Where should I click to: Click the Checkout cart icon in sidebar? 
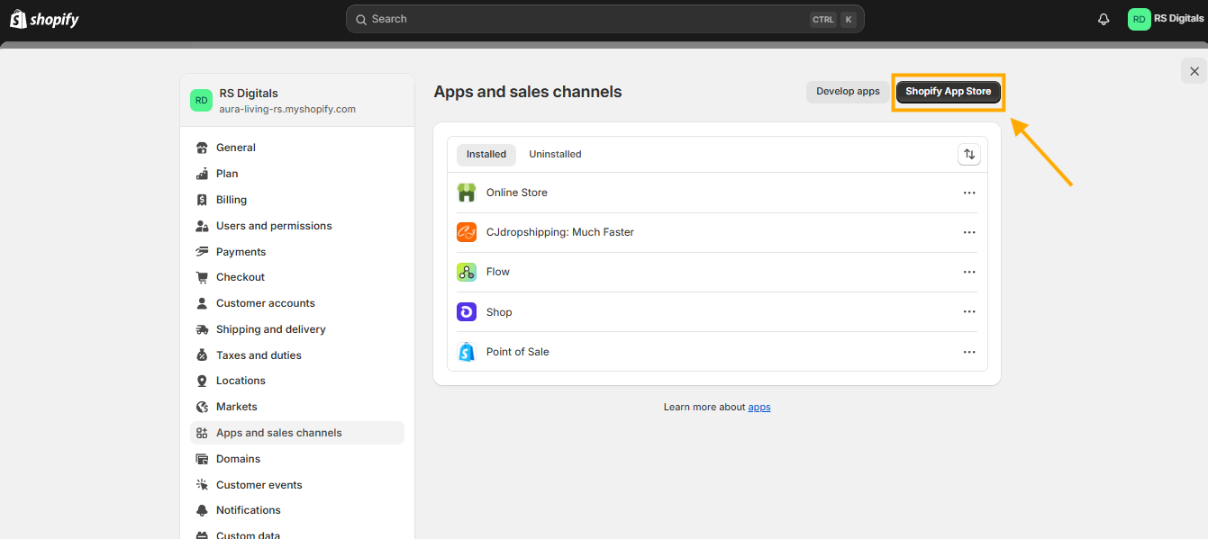[202, 277]
